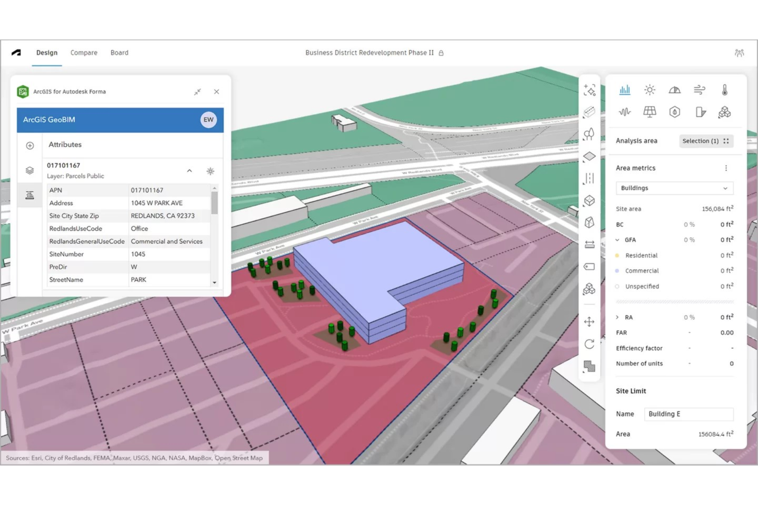Click the RedlandsUseCode value 'Office'
Viewport: 758px width, 505px height.
pos(139,229)
